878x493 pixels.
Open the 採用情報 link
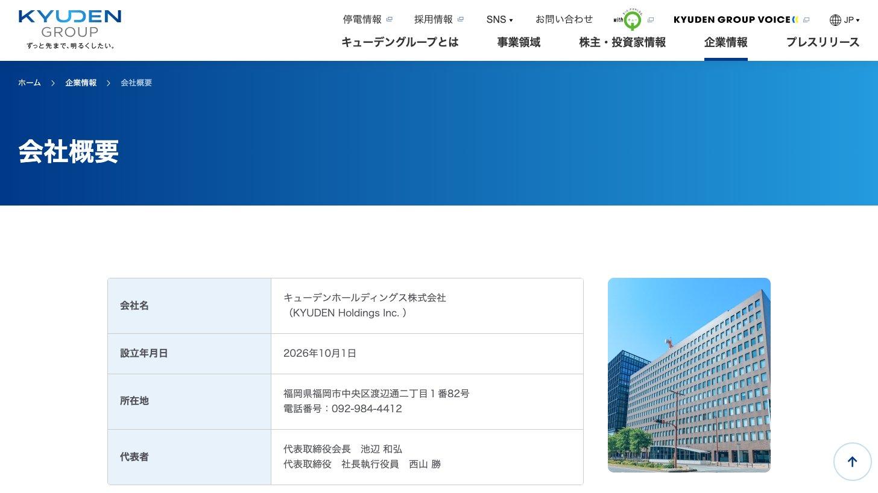coord(434,19)
